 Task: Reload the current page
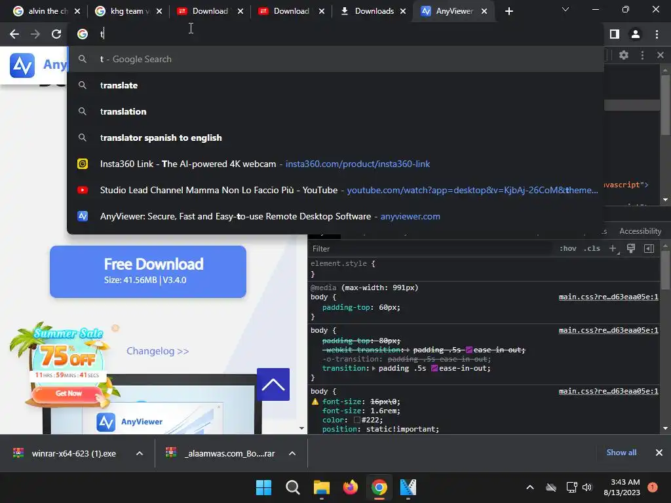56,34
